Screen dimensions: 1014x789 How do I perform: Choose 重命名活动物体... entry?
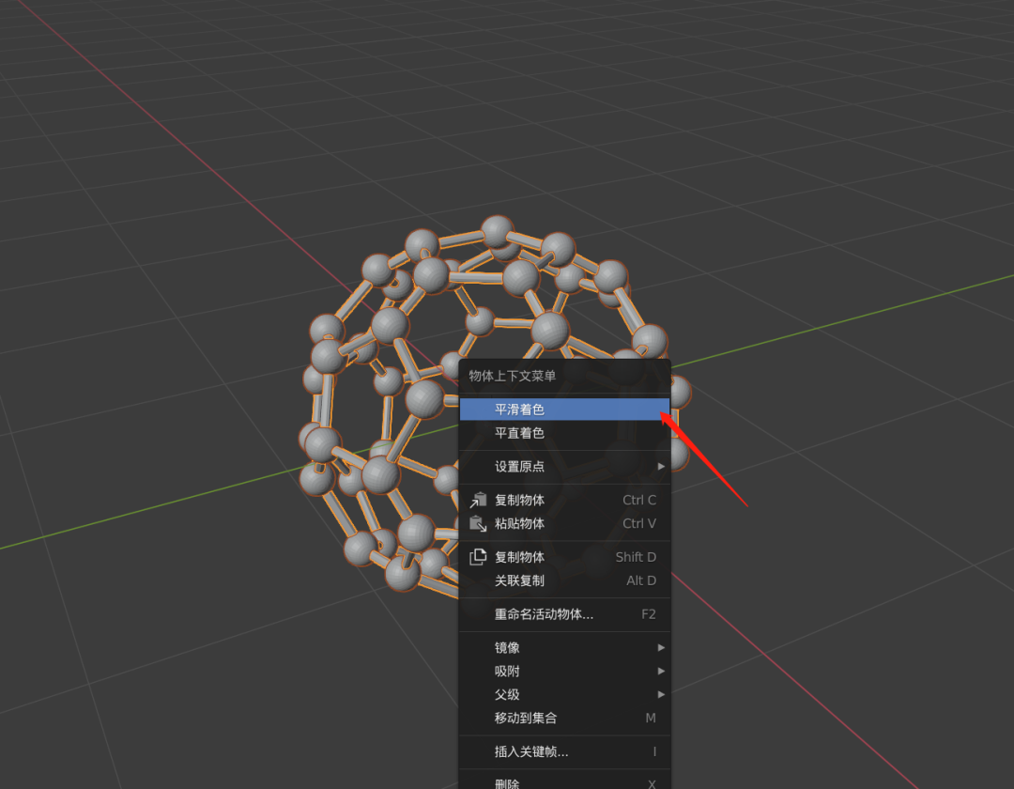pyautogui.click(x=564, y=613)
